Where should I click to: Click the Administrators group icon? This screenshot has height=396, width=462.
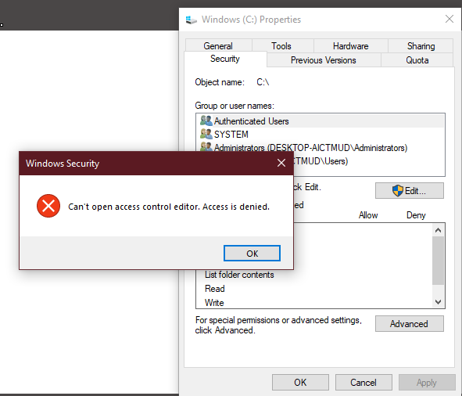click(x=206, y=146)
